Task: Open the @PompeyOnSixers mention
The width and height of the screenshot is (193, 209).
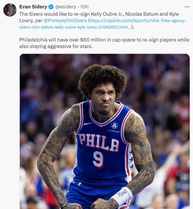Action: [x=65, y=20]
